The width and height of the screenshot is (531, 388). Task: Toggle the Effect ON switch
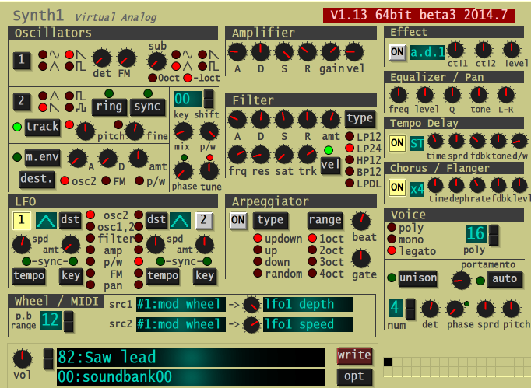(397, 52)
